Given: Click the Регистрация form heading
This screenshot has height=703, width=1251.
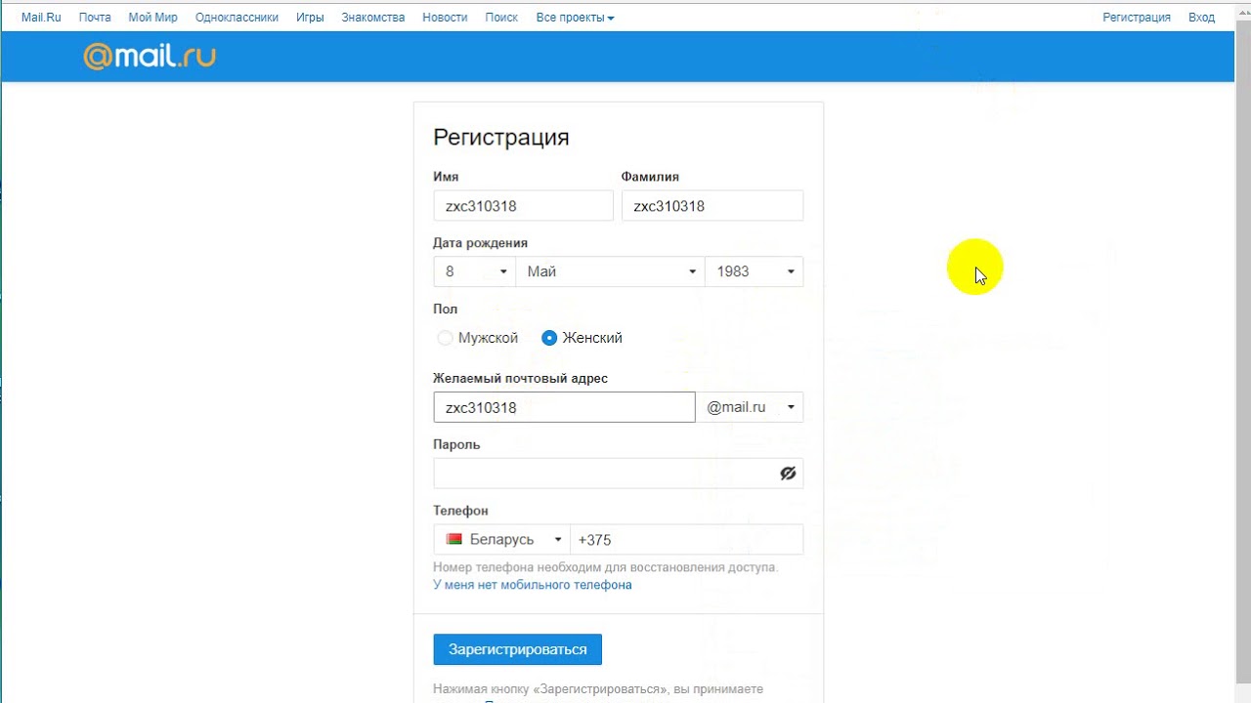Looking at the screenshot, I should click(501, 138).
